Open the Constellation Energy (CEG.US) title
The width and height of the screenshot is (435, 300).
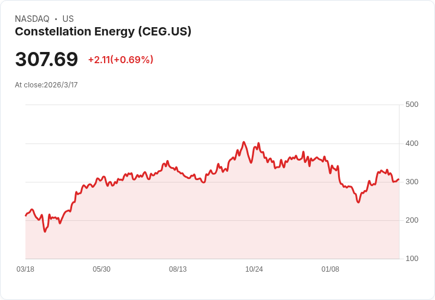coord(103,32)
